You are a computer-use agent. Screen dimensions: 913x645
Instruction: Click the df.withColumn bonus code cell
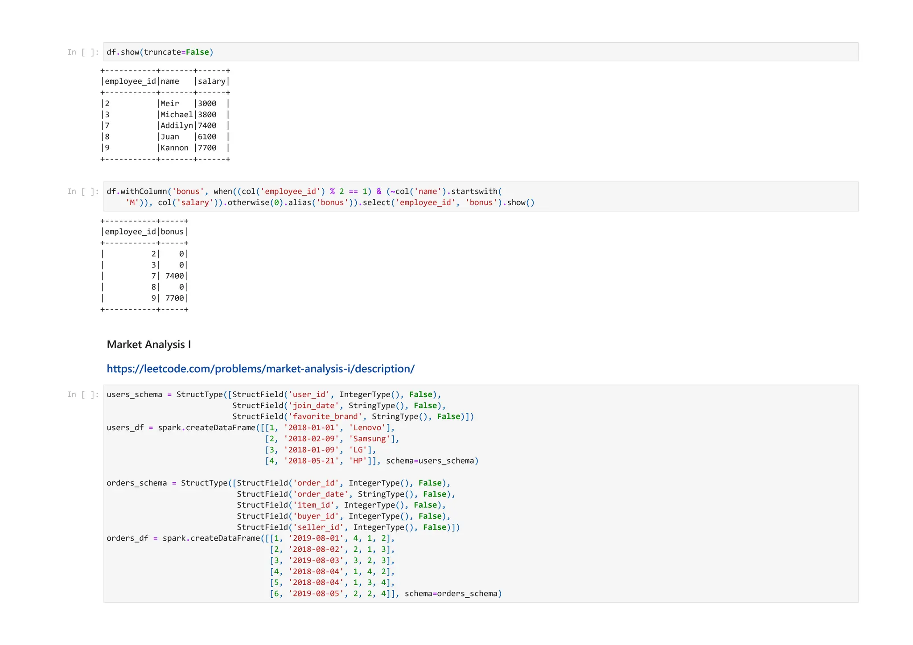click(x=481, y=197)
